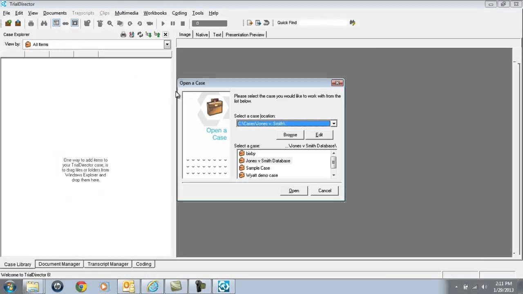Screen dimensions: 523x294
Task: Click the Browse button
Action: click(290, 135)
